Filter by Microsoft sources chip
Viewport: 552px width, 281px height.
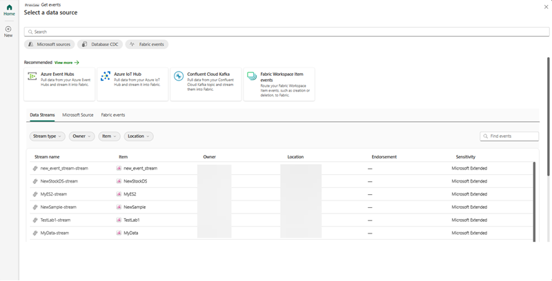pos(49,44)
